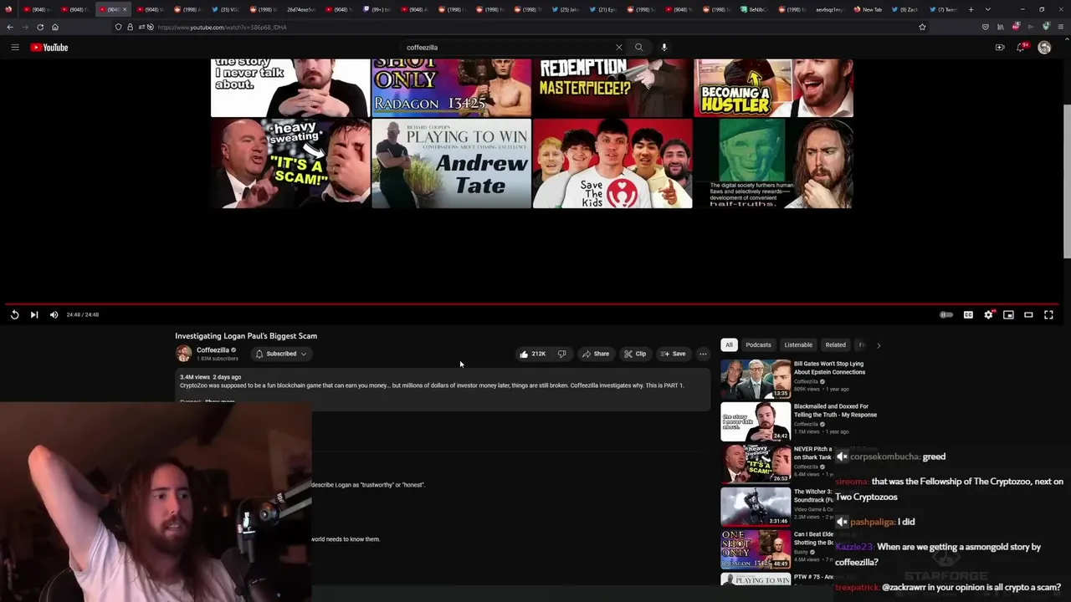Go to browser home button
The height and width of the screenshot is (602, 1071).
pyautogui.click(x=55, y=27)
